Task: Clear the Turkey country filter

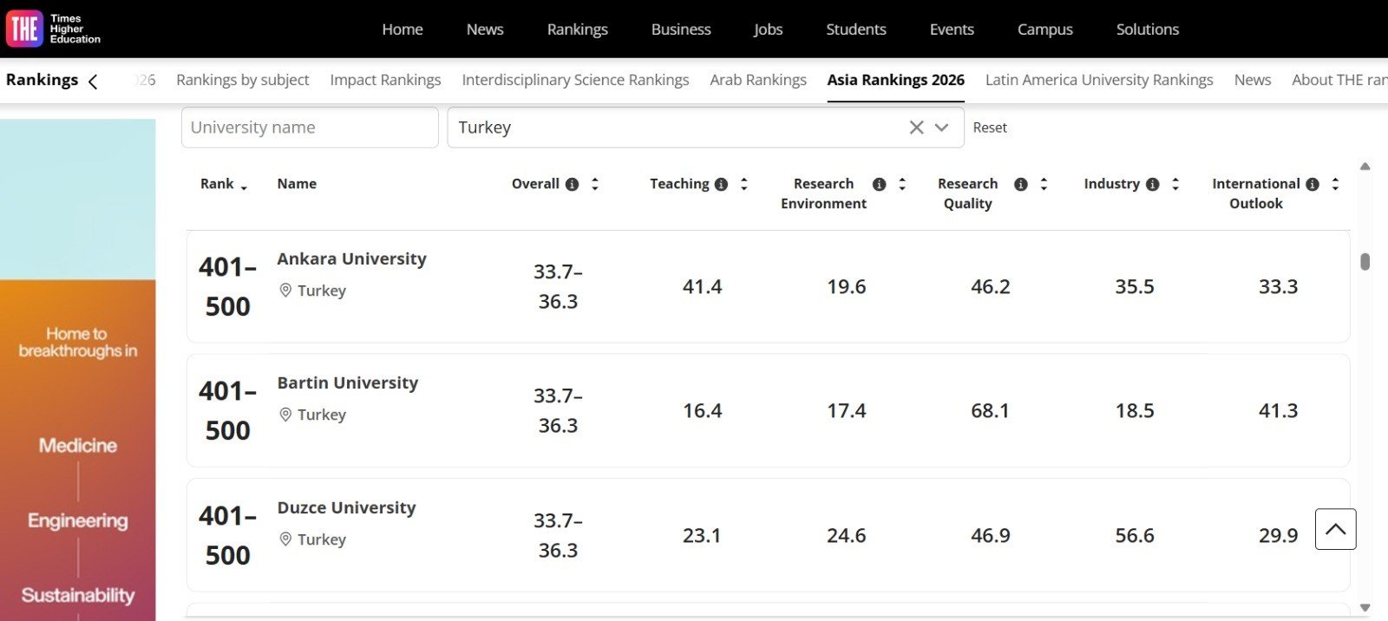Action: coord(916,127)
